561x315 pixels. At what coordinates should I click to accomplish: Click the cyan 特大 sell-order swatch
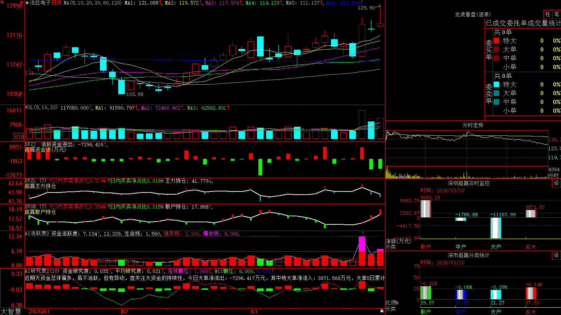496,84
